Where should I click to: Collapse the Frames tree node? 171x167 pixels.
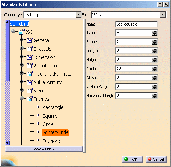click(22, 98)
